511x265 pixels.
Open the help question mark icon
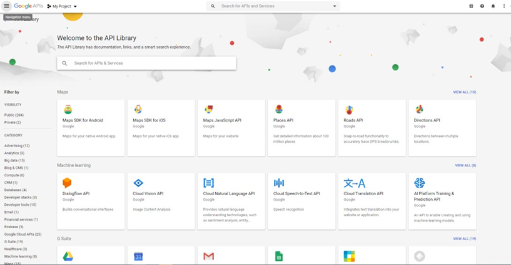[482, 6]
